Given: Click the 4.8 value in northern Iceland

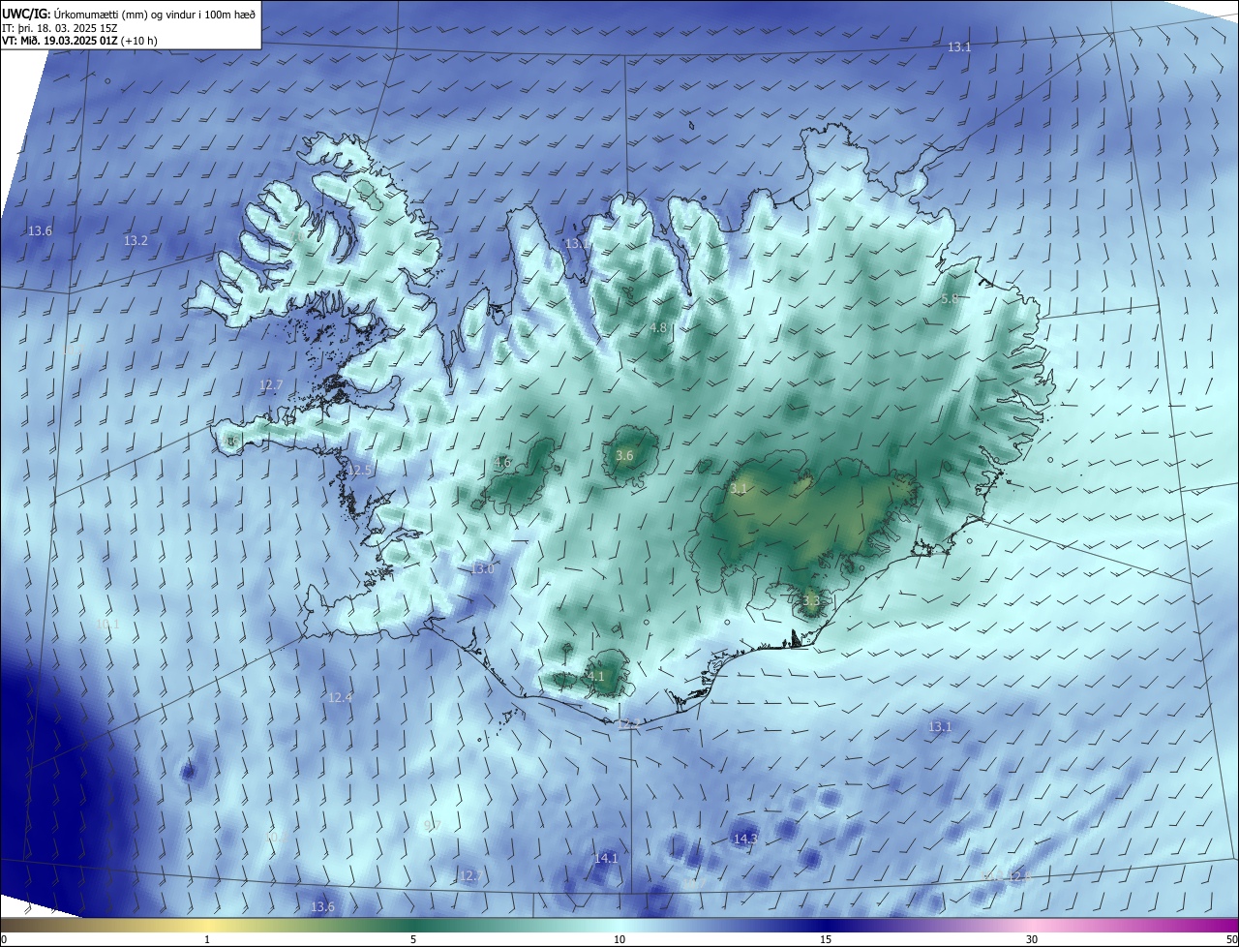Looking at the screenshot, I should click(658, 328).
